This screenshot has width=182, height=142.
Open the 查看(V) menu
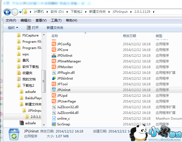click(41, 20)
